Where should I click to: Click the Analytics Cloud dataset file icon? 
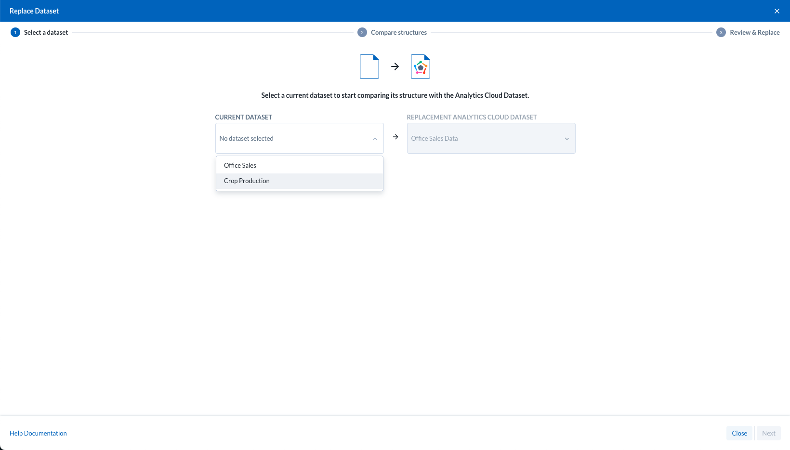point(421,66)
